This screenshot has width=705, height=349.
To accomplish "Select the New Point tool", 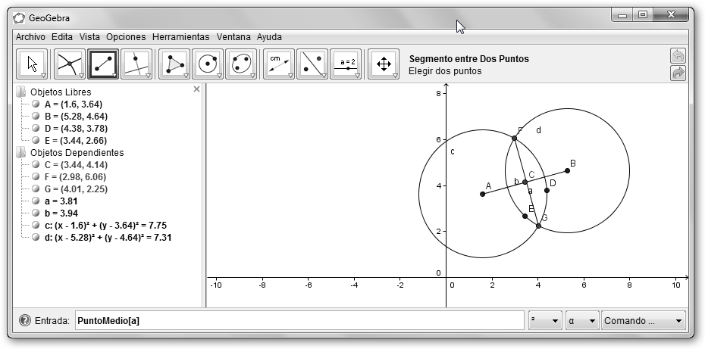I will pyautogui.click(x=68, y=64).
